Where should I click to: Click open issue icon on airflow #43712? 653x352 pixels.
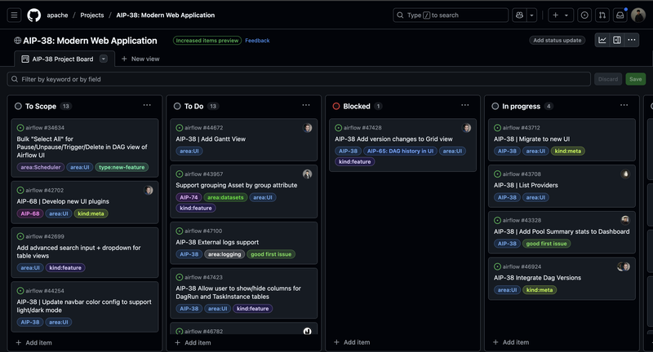[x=497, y=128]
